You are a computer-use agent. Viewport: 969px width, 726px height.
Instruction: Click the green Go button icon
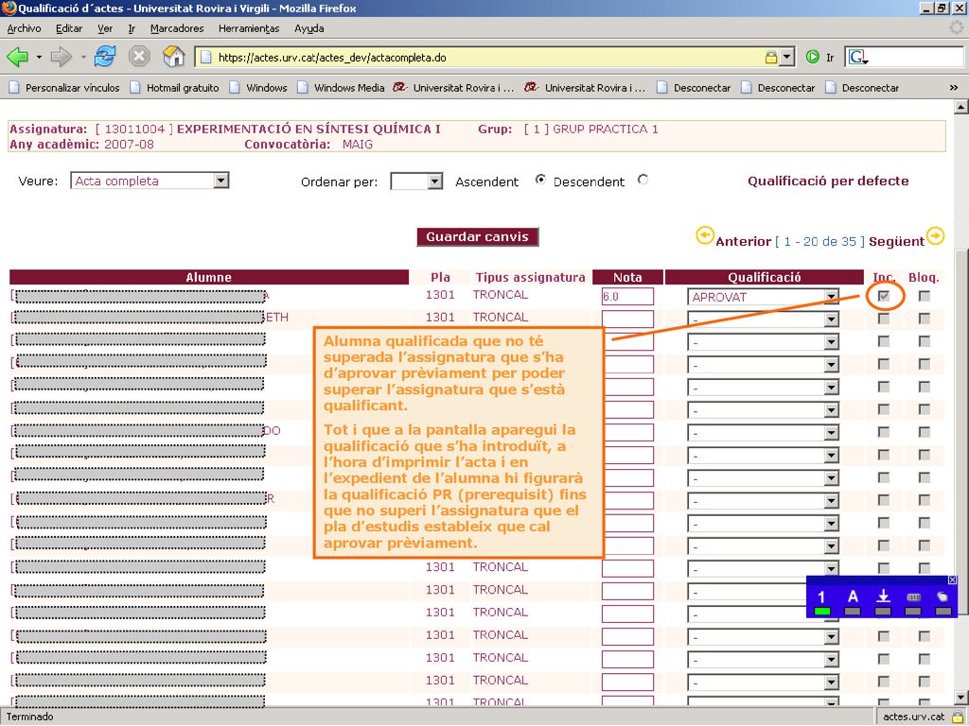812,58
